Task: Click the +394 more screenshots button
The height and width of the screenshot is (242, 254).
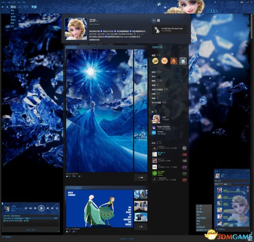Action: click(x=140, y=177)
